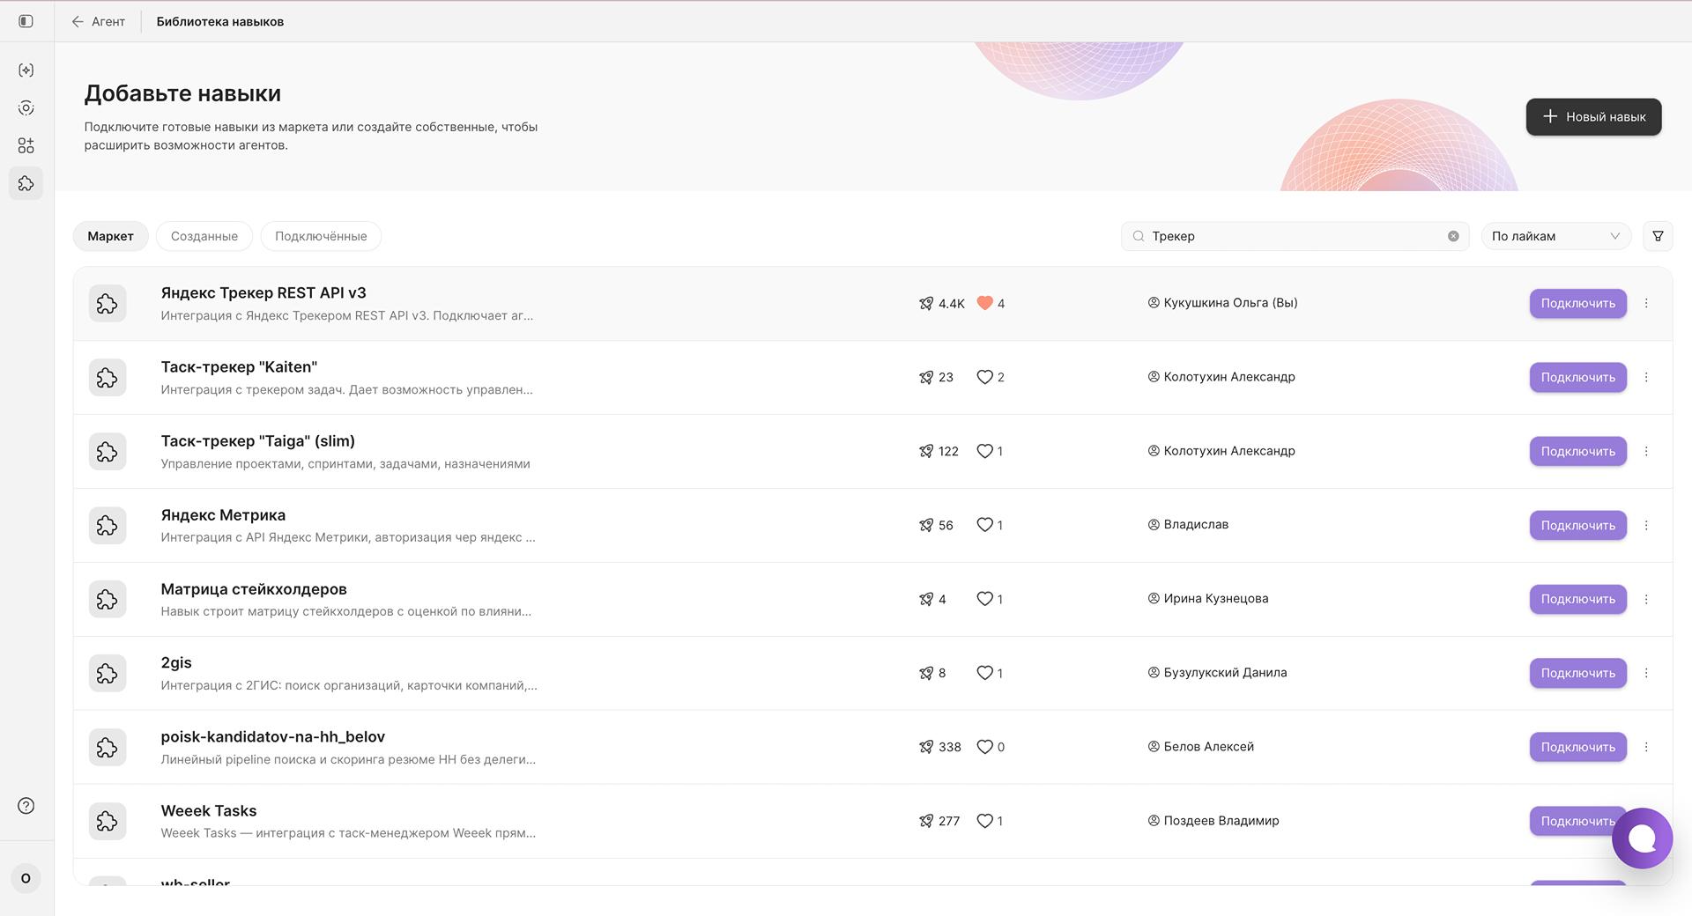Click the Новый навык button
Image resolution: width=1692 pixels, height=916 pixels.
pyautogui.click(x=1593, y=116)
